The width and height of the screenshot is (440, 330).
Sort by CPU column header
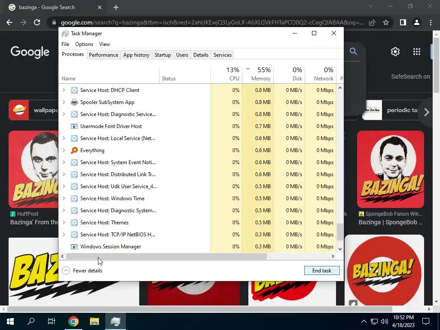pyautogui.click(x=226, y=74)
